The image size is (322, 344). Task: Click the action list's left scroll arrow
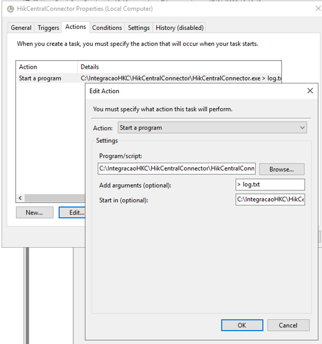click(x=20, y=198)
